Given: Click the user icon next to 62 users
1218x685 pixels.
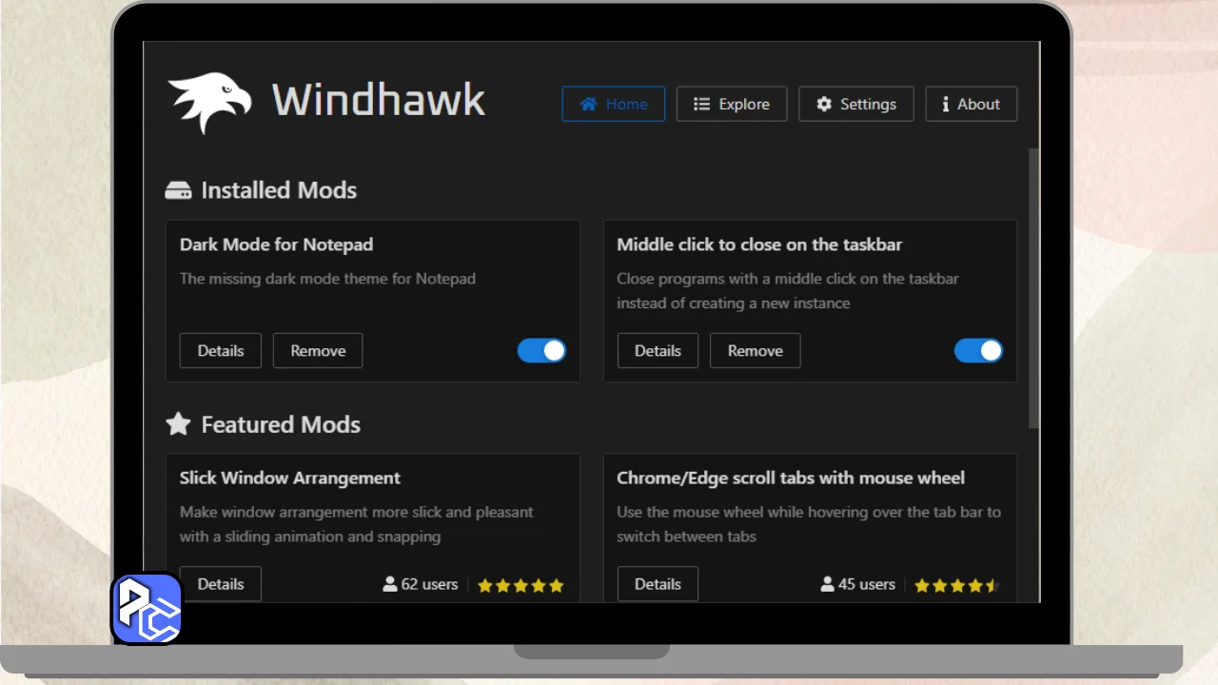Looking at the screenshot, I should 390,584.
